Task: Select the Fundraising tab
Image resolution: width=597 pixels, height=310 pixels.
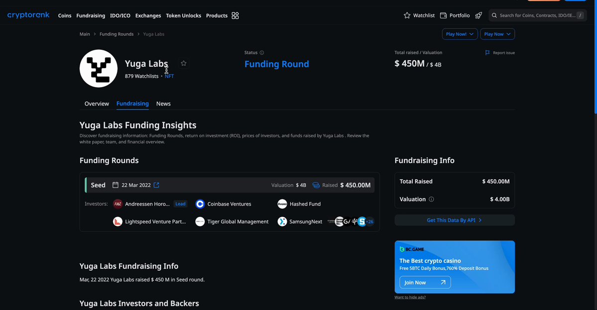Action: coord(132,103)
